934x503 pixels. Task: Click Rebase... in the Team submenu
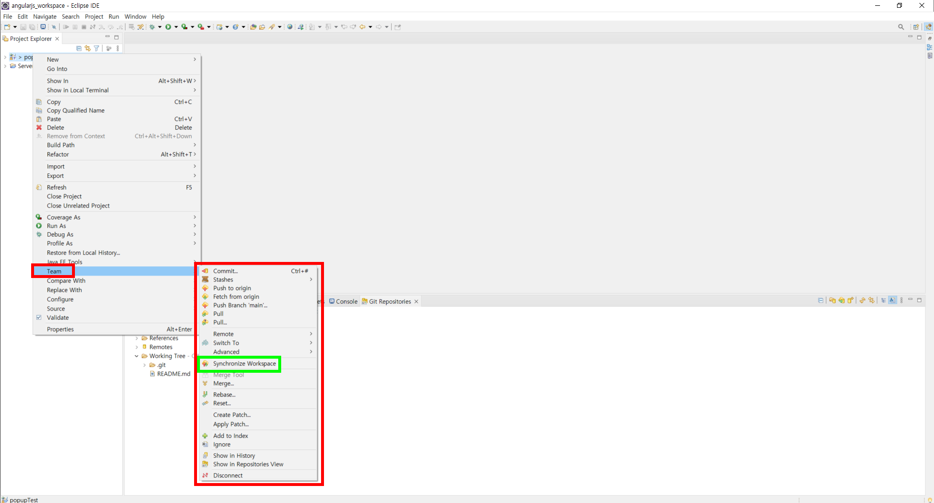click(x=258, y=395)
